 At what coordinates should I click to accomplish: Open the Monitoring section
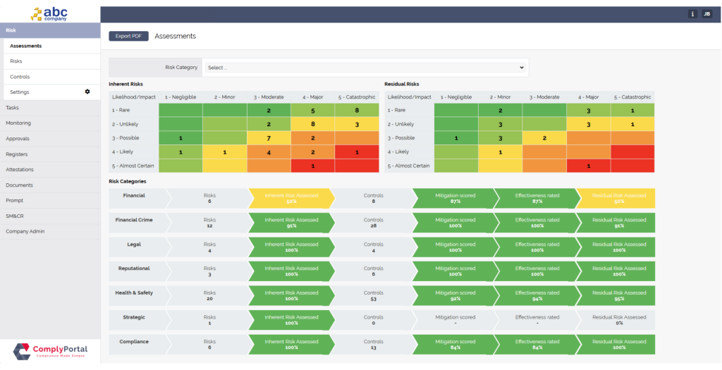tap(18, 123)
